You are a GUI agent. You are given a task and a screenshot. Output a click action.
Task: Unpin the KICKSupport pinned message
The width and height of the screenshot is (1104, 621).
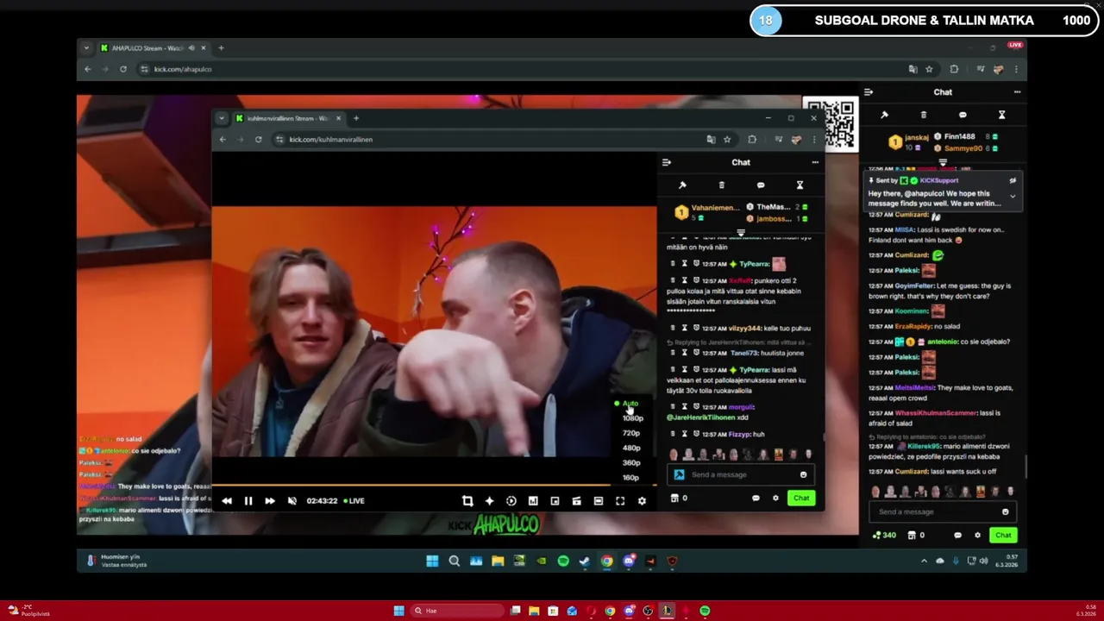[1013, 181]
